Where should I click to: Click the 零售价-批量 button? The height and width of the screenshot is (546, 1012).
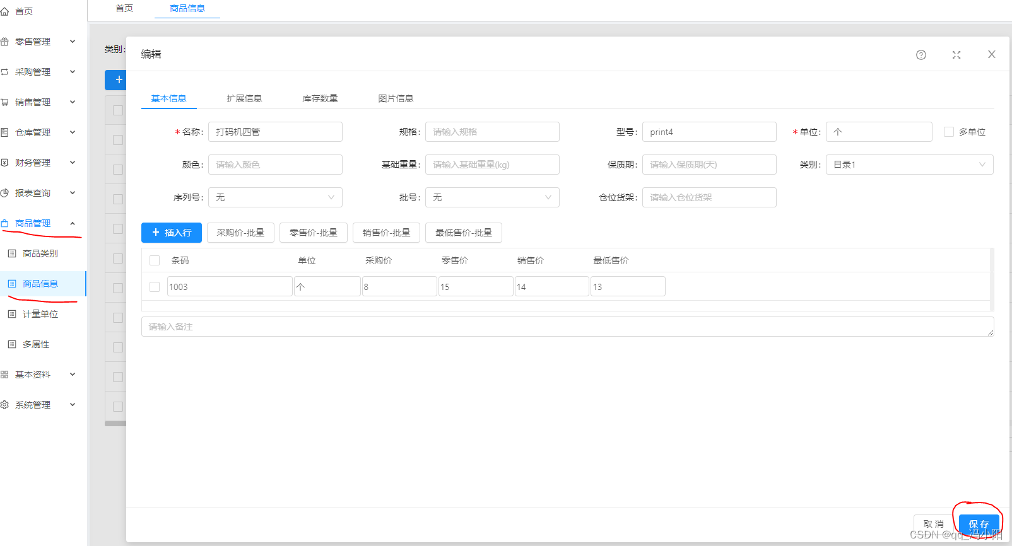pos(314,233)
